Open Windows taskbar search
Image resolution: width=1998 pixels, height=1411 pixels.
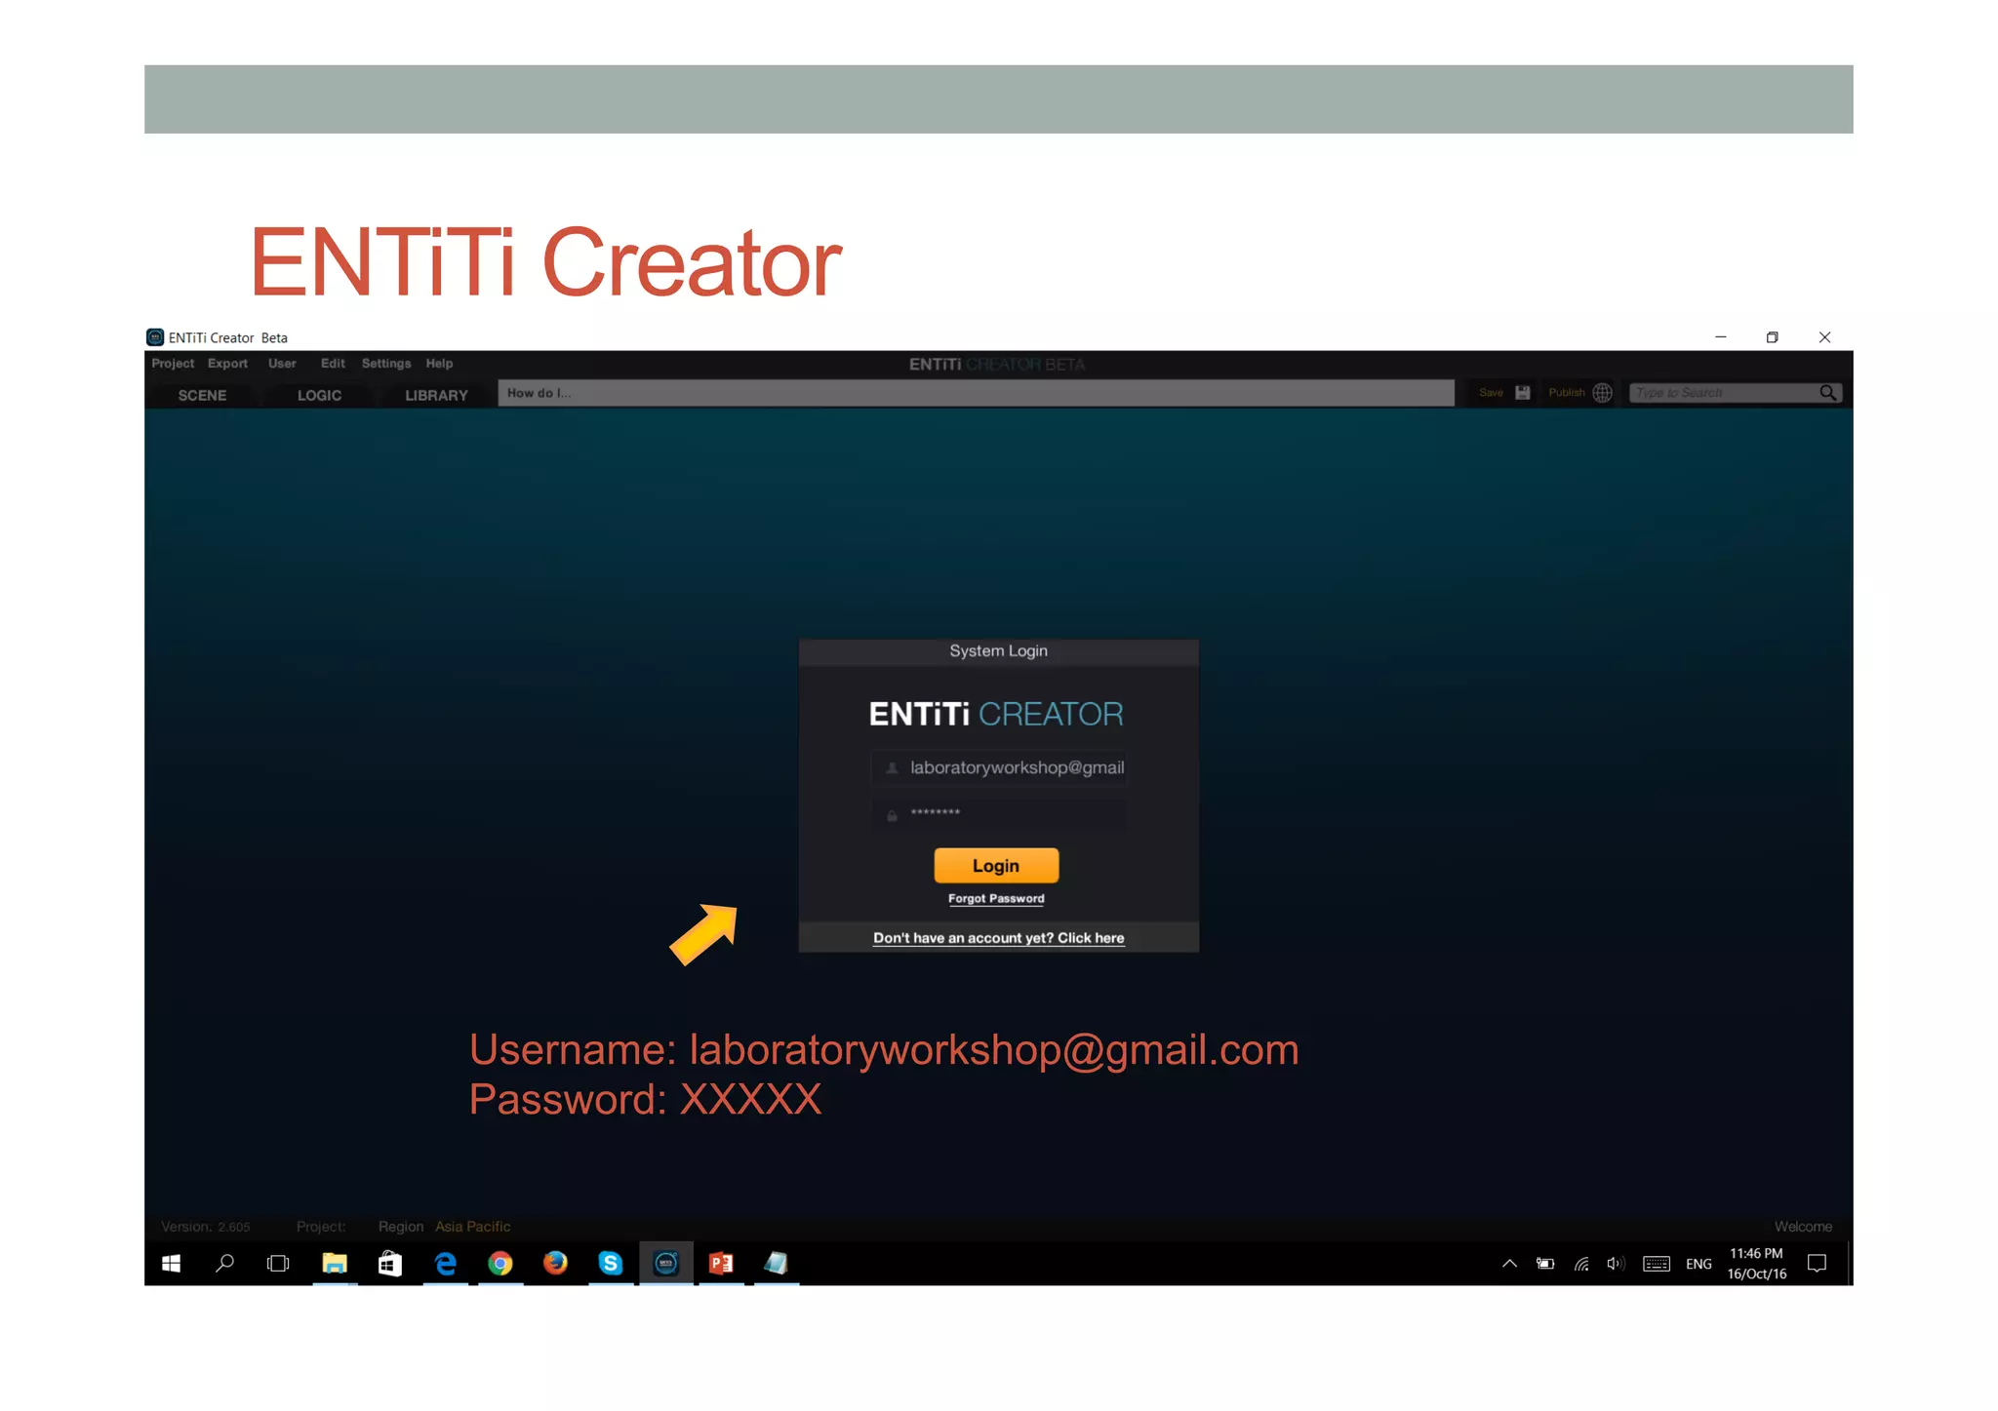pos(224,1264)
